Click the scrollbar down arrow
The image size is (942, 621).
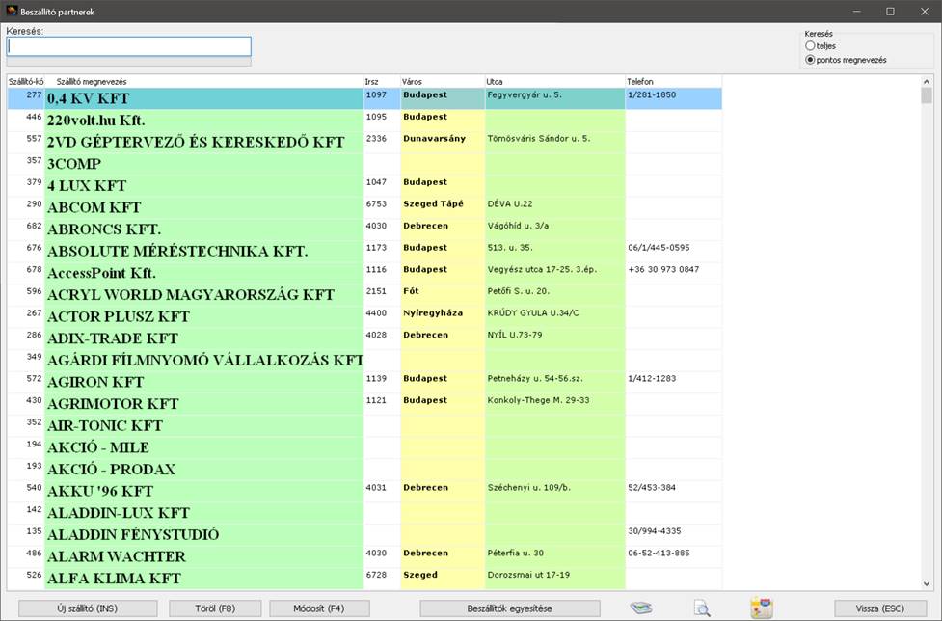(x=927, y=583)
